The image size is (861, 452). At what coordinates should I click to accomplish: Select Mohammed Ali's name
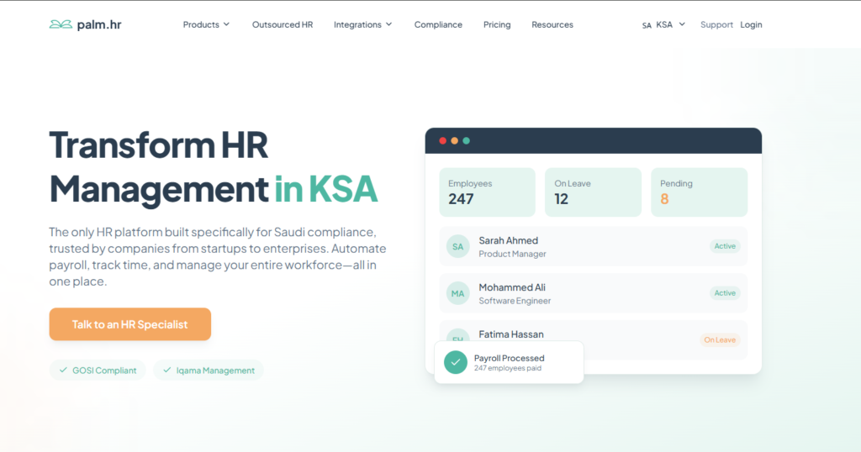coord(512,287)
